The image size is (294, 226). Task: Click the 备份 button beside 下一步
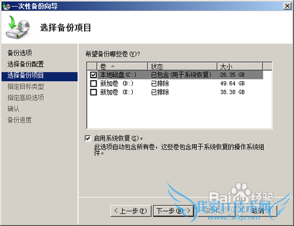tap(216, 211)
